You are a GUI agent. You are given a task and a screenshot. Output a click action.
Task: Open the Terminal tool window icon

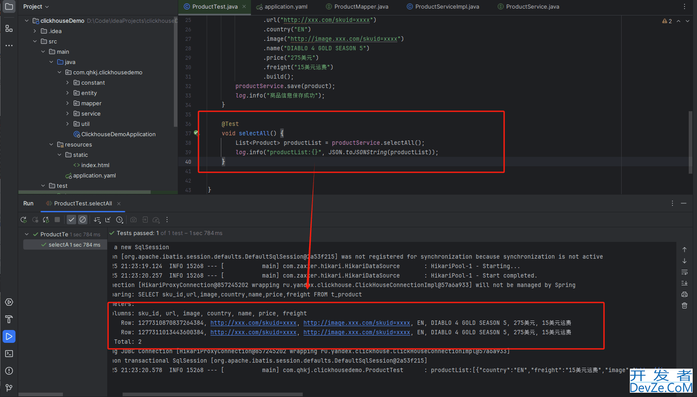(x=9, y=354)
